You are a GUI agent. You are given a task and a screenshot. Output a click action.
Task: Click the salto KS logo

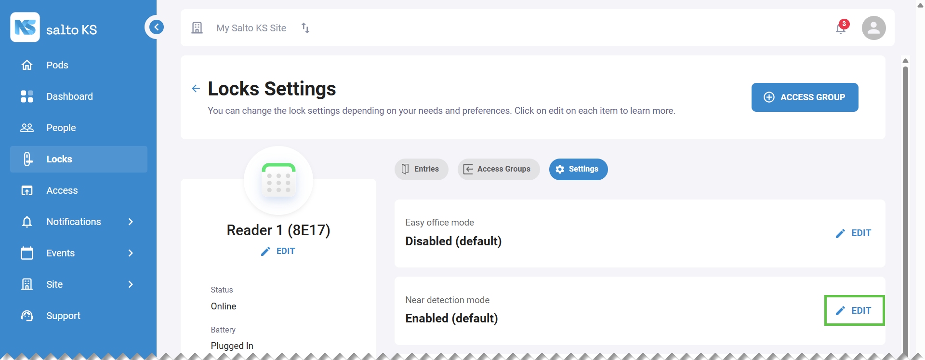pos(54,27)
